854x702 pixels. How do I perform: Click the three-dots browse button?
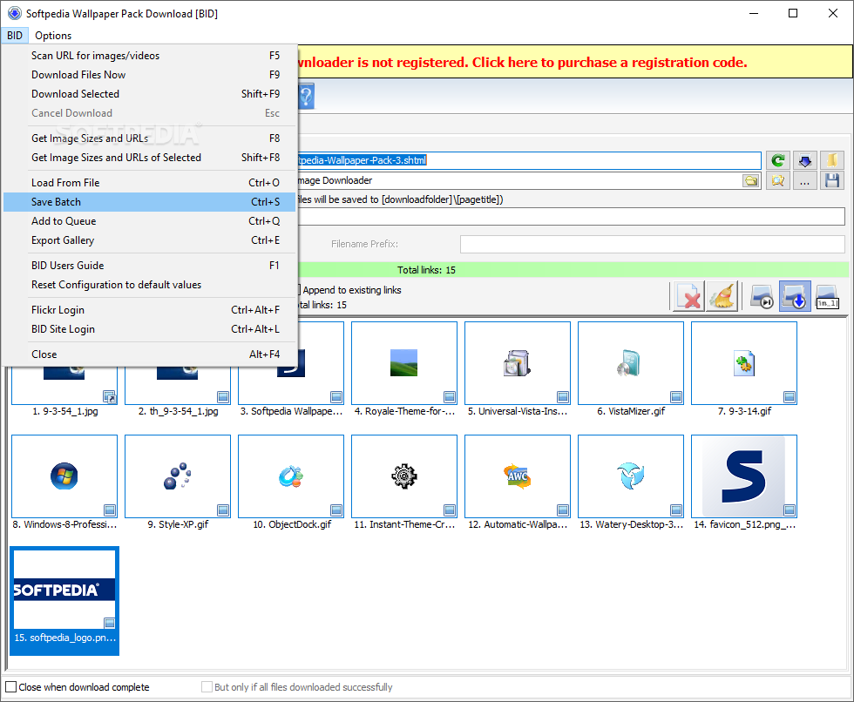pyautogui.click(x=805, y=180)
